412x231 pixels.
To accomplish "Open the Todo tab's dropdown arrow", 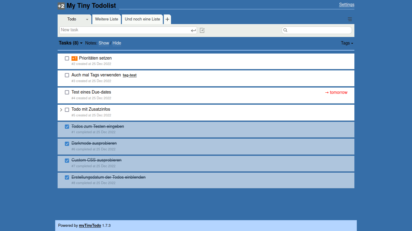I will pos(87,19).
